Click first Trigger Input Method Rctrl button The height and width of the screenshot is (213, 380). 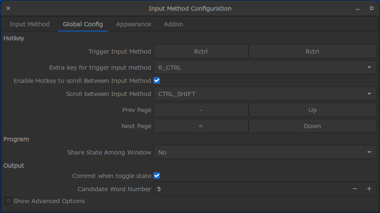click(201, 51)
